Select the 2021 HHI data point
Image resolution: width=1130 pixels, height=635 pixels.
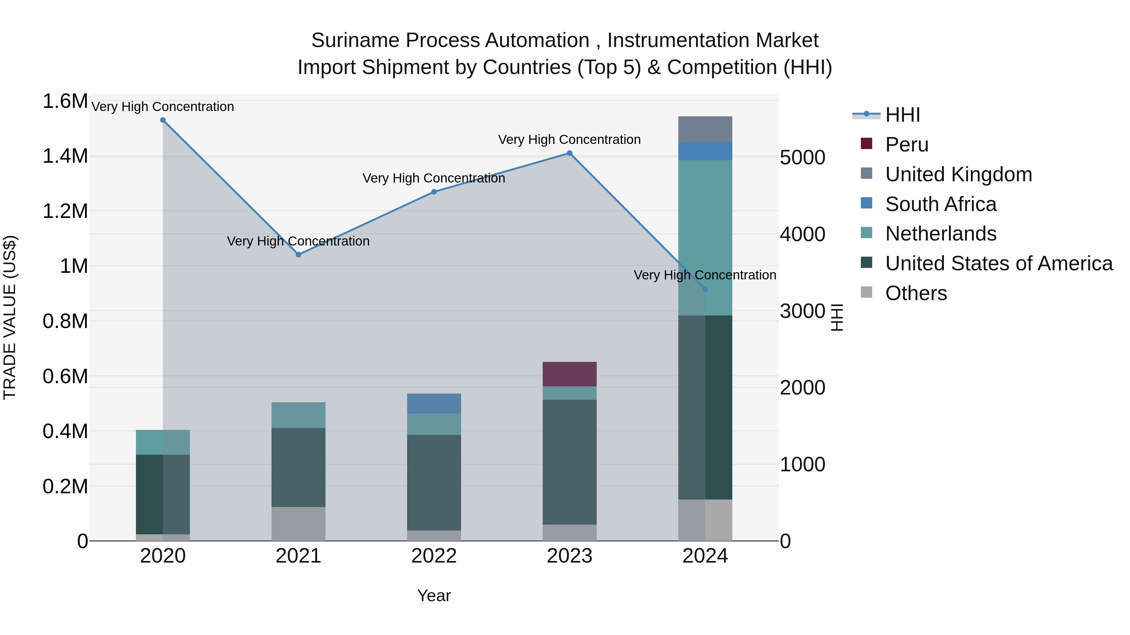[298, 255]
